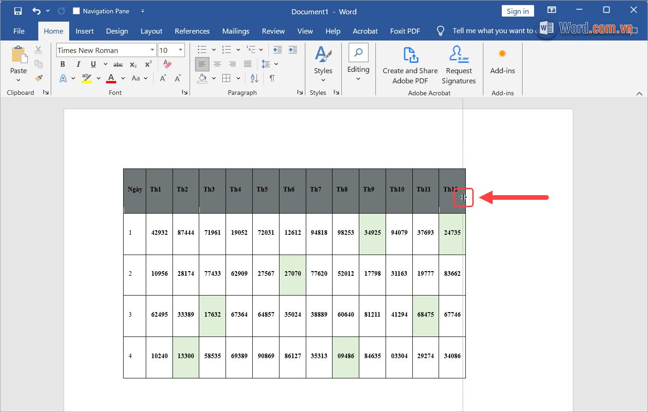The image size is (648, 412).
Task: Open the Layout ribbon tab
Action: coord(151,31)
